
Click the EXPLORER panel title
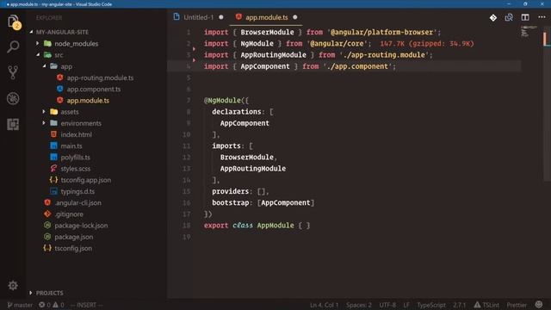point(49,17)
